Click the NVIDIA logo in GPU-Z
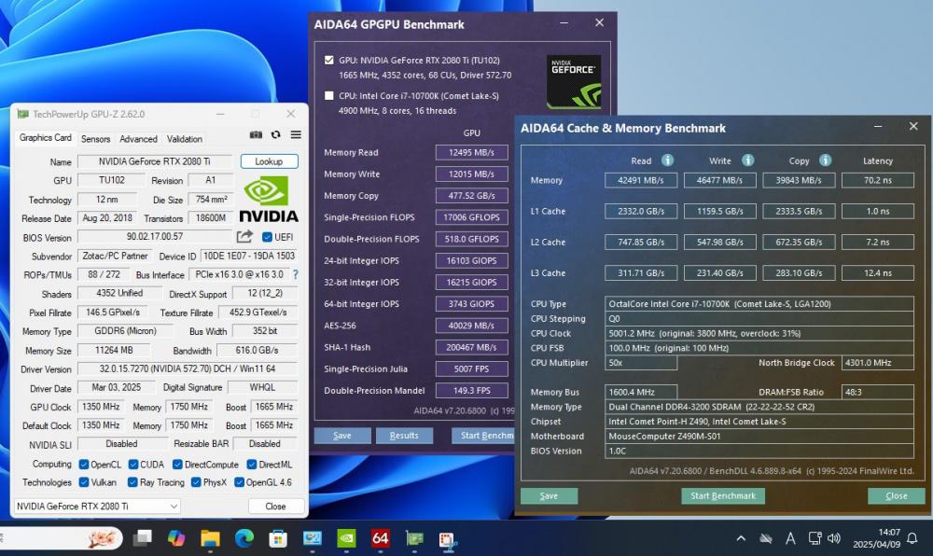Image resolution: width=933 pixels, height=556 pixels. click(x=269, y=200)
